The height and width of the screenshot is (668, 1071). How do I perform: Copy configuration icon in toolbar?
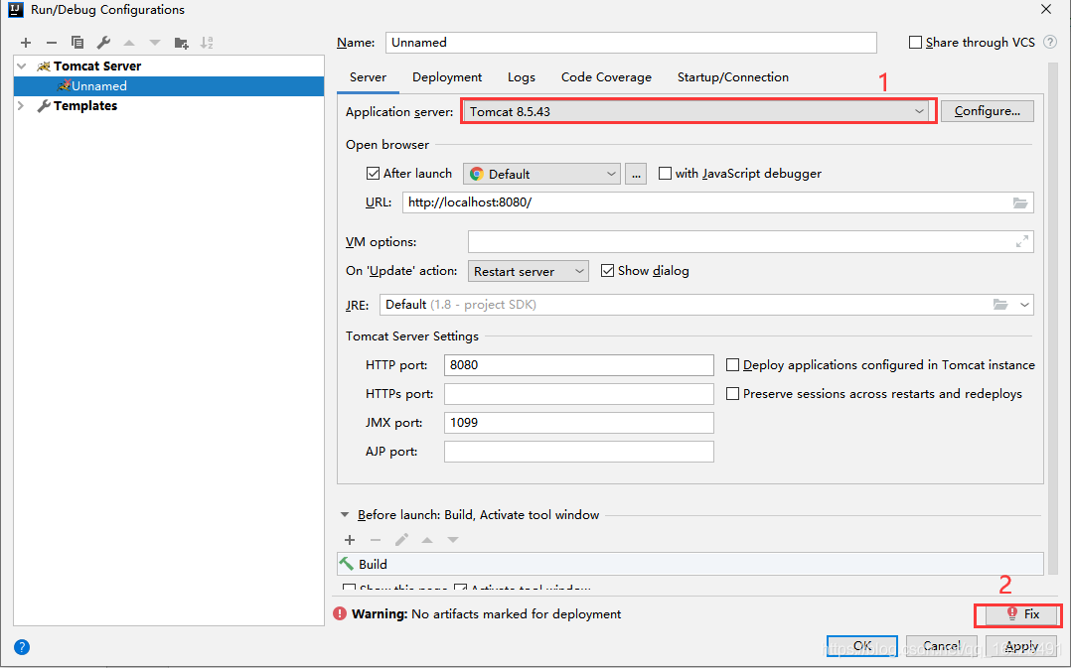coord(77,43)
